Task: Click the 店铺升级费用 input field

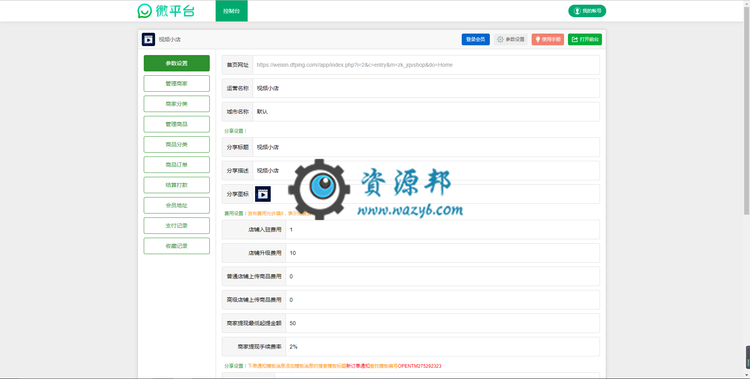Action: (x=443, y=253)
